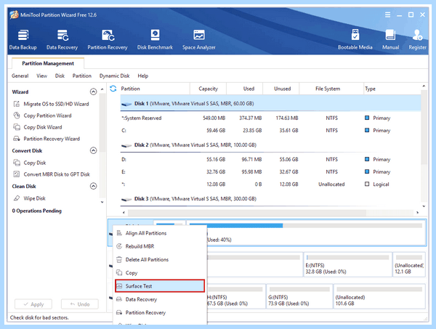Open the View menu
The height and width of the screenshot is (329, 436).
point(41,76)
